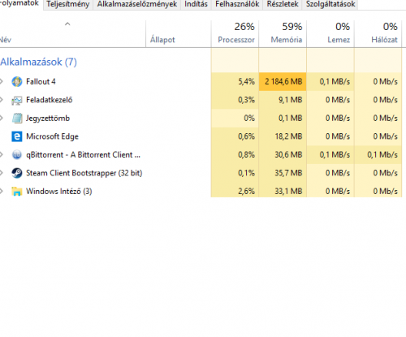Expand the Jegyzettömb process row
This screenshot has width=406, height=337.
[2, 118]
